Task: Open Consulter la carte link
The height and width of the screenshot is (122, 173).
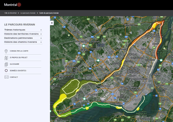Action: pyautogui.click(x=19, y=51)
